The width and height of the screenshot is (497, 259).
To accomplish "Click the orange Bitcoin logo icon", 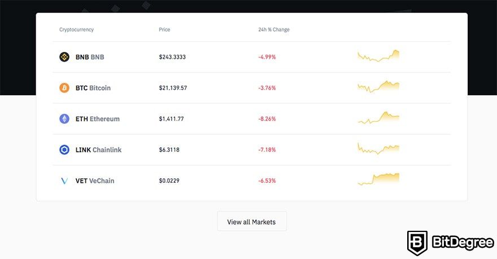I will (64, 87).
